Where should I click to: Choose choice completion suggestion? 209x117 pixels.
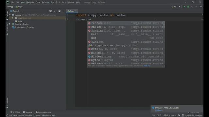click(126, 27)
